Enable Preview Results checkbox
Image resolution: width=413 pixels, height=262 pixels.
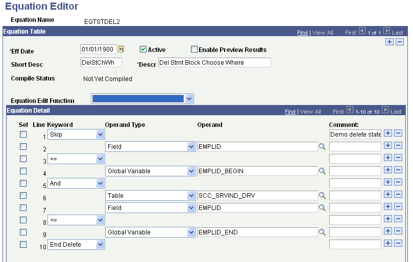point(194,49)
